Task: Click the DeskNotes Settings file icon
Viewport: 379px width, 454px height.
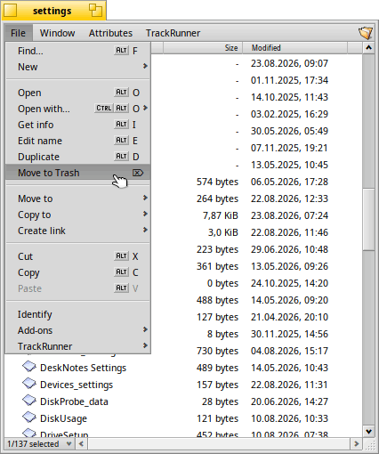Action: click(x=29, y=367)
